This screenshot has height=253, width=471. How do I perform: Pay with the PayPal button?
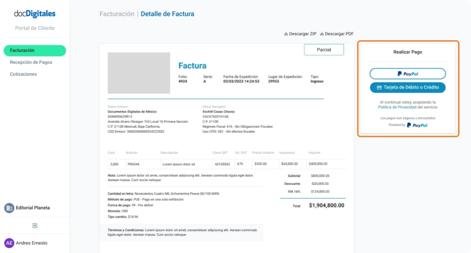coord(408,74)
